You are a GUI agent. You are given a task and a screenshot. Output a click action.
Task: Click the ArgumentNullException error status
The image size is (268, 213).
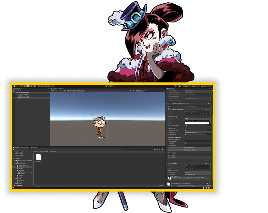27,188
